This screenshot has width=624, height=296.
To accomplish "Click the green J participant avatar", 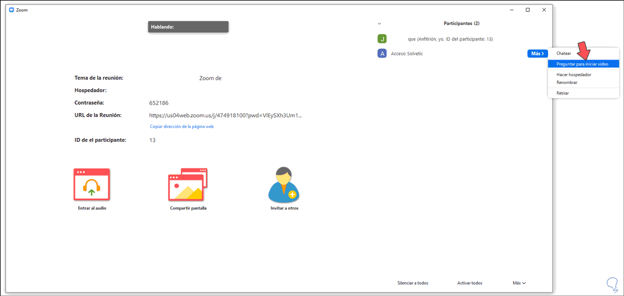I will pos(382,39).
